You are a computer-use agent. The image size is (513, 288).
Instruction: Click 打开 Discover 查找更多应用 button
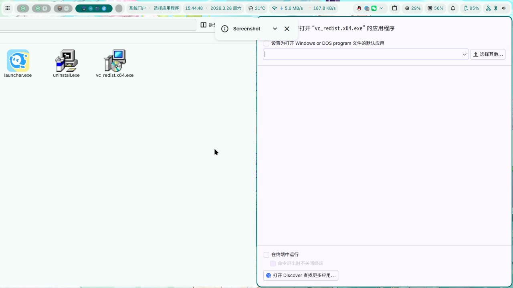coord(301,276)
